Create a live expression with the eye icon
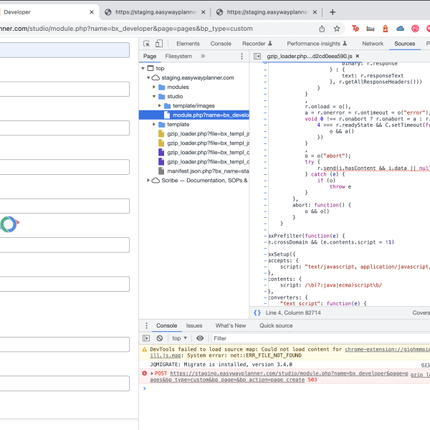This screenshot has height=430, width=430. [x=200, y=338]
